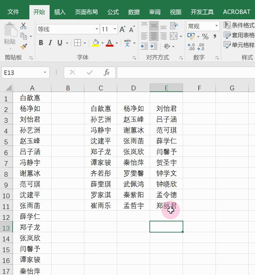
Task: Open the font name dropdown
Action: point(96,29)
